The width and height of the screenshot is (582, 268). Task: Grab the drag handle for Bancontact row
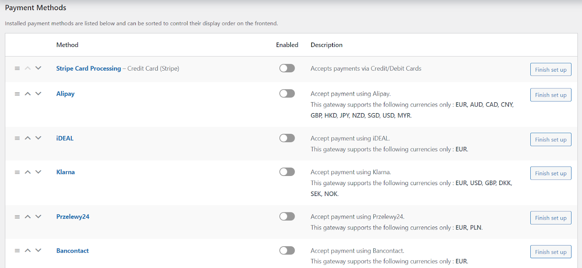[17, 251]
